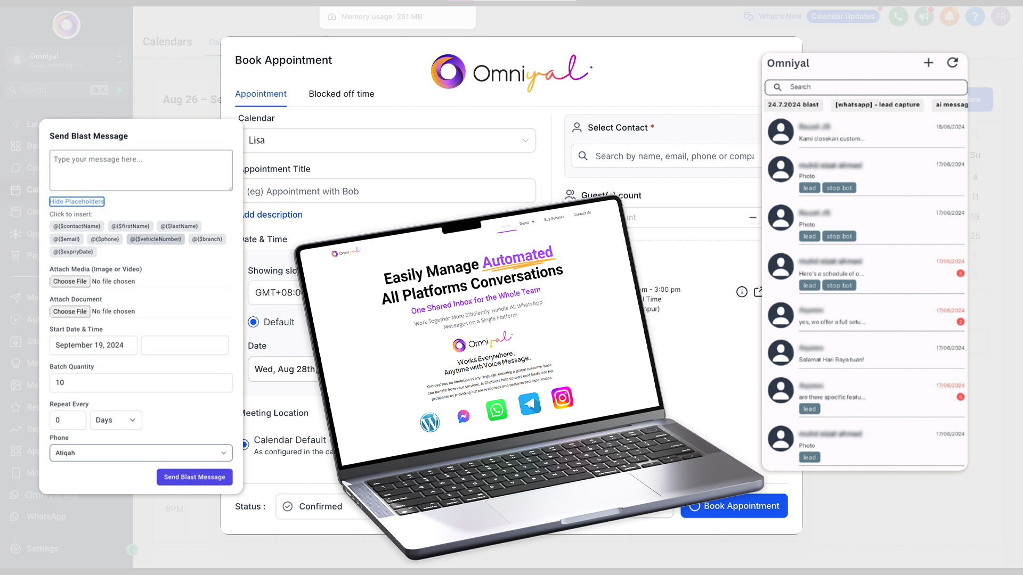1023x575 pixels.
Task: Select the Default radio button for timezone
Action: pyautogui.click(x=252, y=322)
